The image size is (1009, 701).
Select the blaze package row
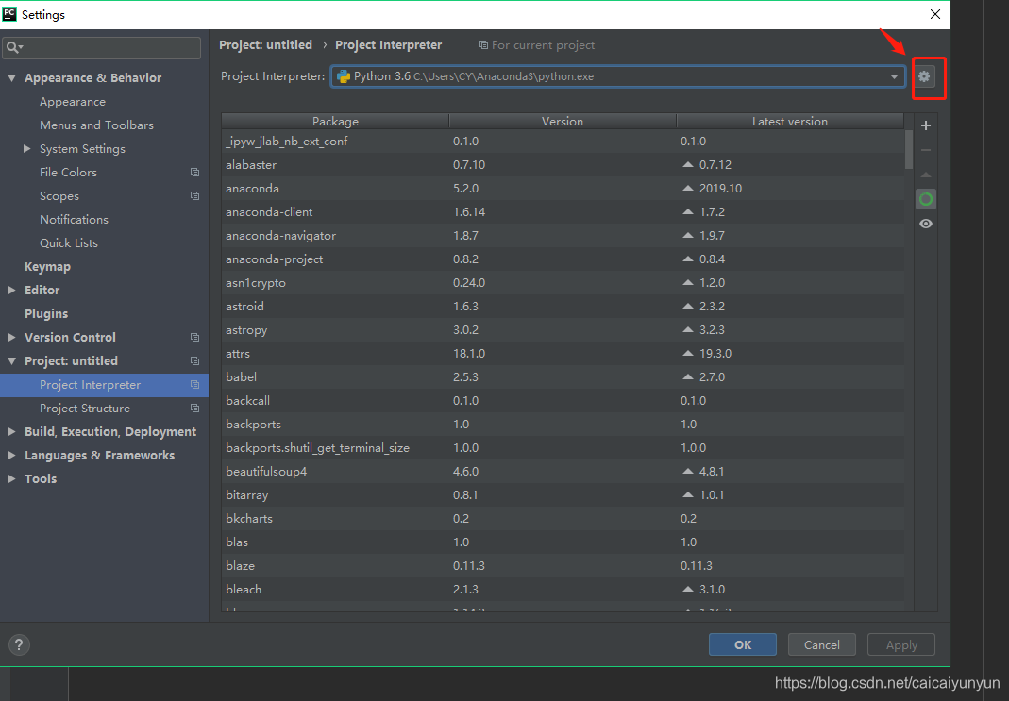point(563,566)
